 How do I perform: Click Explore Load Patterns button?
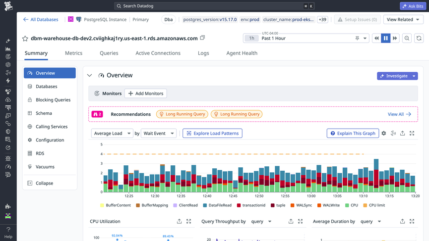[x=212, y=133]
